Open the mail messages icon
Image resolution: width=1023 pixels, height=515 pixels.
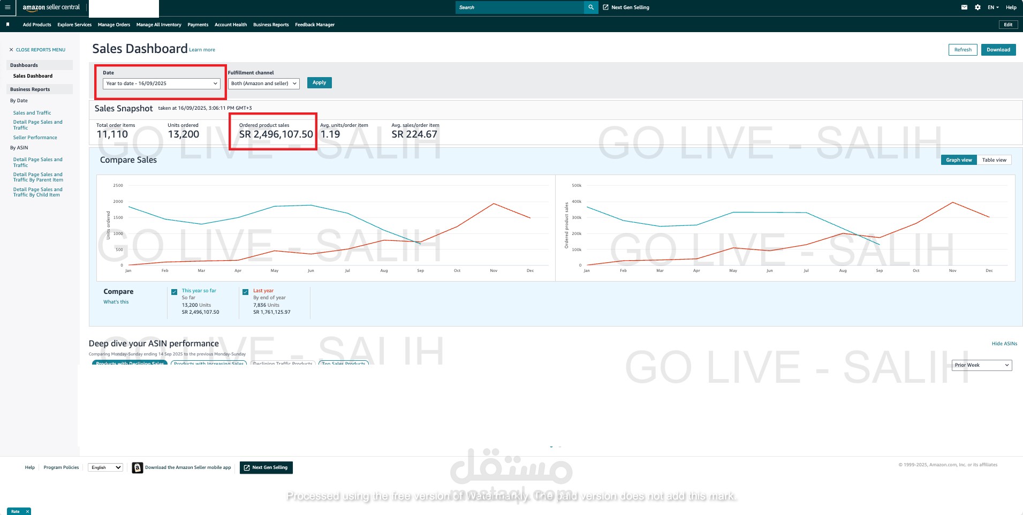pos(964,7)
